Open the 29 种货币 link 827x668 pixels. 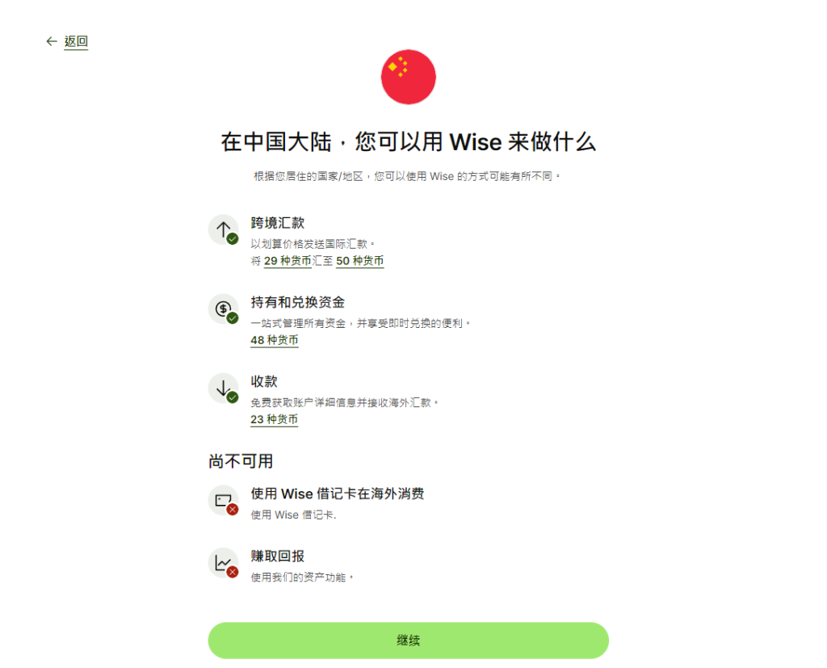pyautogui.click(x=288, y=261)
